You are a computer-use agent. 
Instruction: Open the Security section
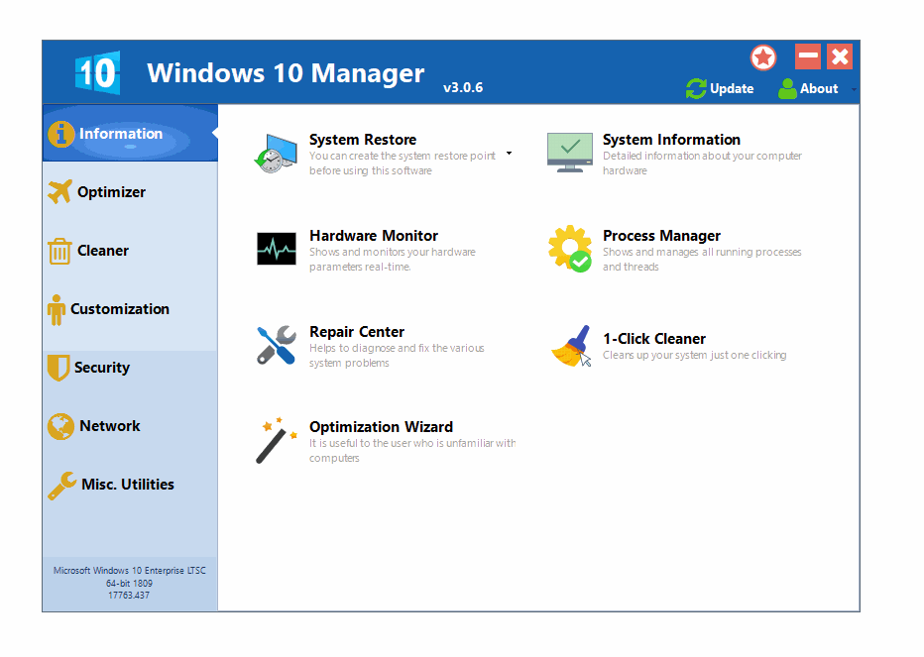click(x=130, y=367)
